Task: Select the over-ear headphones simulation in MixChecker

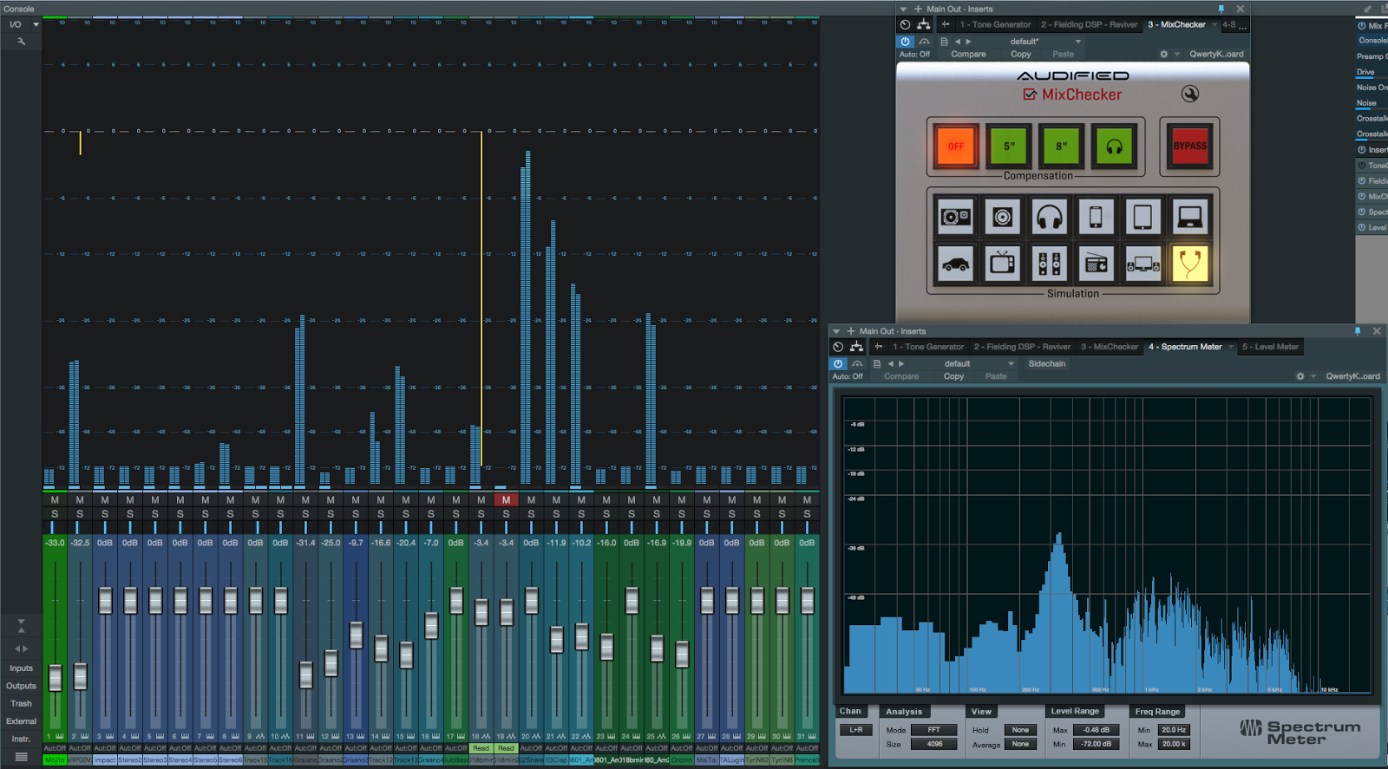Action: pos(1049,217)
